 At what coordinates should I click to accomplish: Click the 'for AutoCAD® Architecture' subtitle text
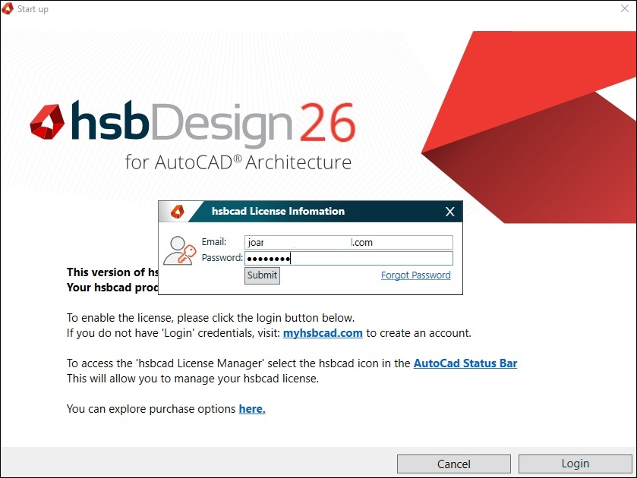[238, 162]
